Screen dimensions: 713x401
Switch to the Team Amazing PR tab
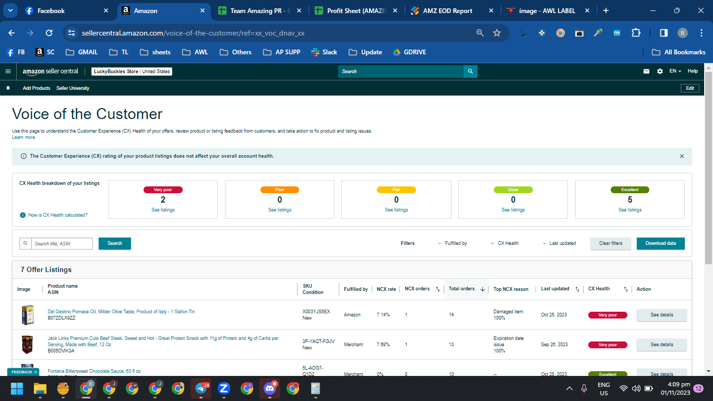point(259,10)
